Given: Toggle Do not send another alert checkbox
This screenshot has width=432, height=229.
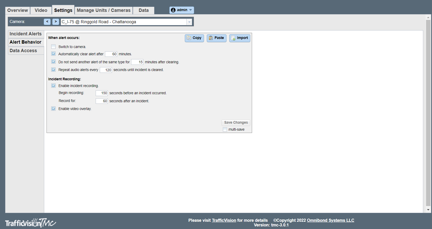Looking at the screenshot, I should pyautogui.click(x=54, y=62).
